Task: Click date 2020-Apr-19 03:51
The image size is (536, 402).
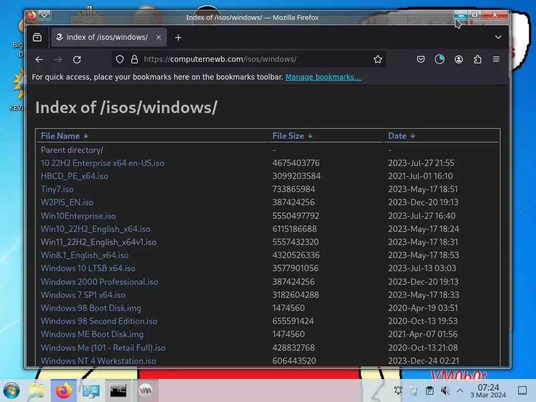Action: pos(422,308)
